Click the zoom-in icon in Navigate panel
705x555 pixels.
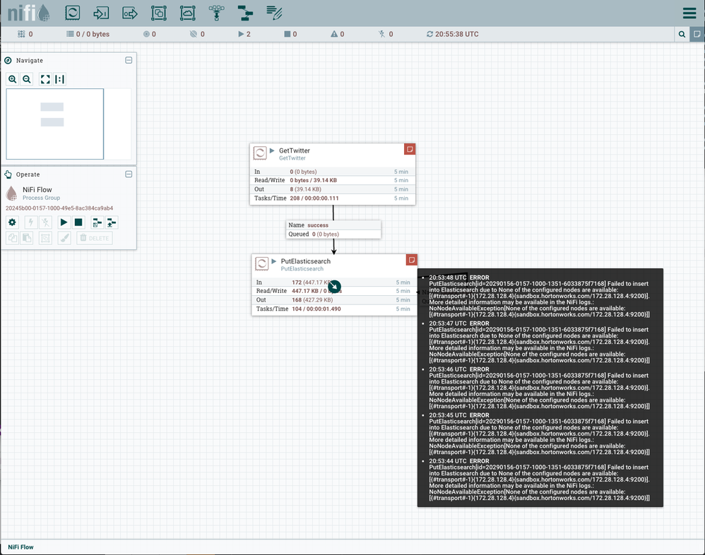[x=13, y=79]
